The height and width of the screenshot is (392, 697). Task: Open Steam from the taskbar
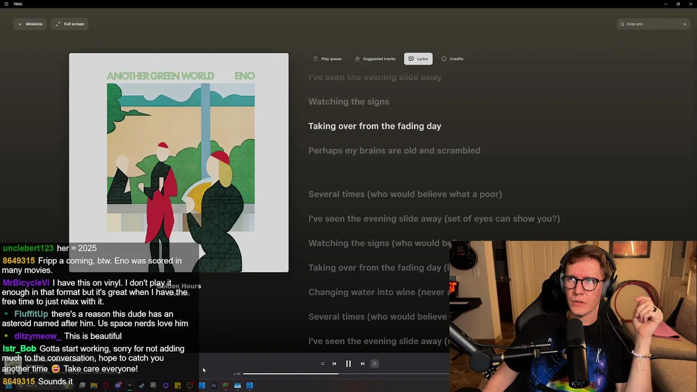click(x=142, y=385)
